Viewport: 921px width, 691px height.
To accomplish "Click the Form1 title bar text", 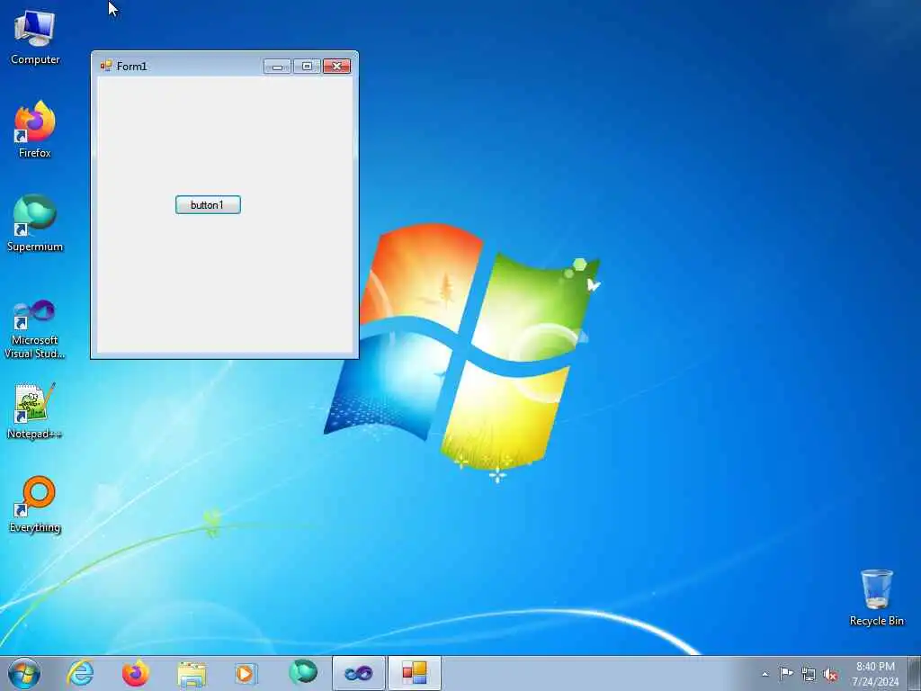I will click(x=131, y=67).
